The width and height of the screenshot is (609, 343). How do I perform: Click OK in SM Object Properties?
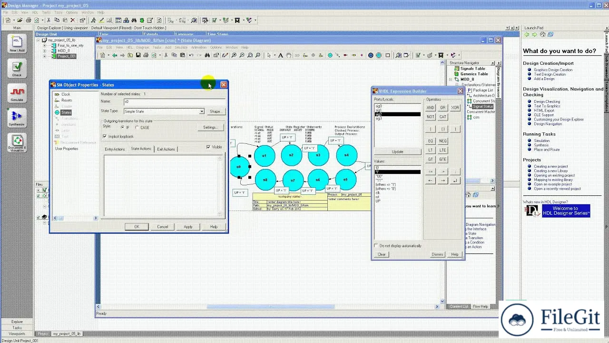tap(137, 227)
